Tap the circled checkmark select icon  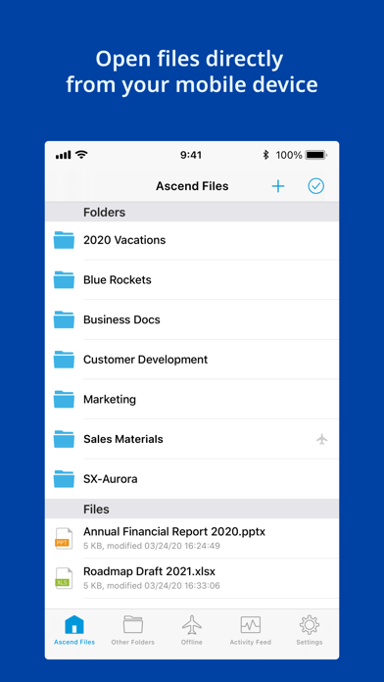point(316,186)
